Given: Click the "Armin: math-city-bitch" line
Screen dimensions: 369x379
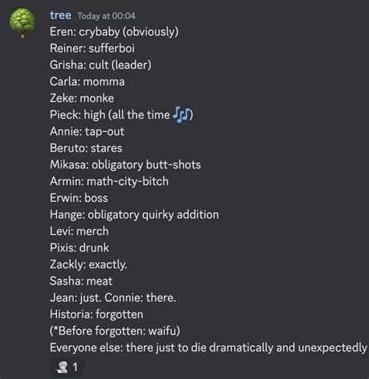Looking at the screenshot, I should click(x=109, y=181).
